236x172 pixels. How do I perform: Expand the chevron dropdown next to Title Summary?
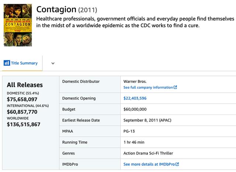tap(53, 63)
